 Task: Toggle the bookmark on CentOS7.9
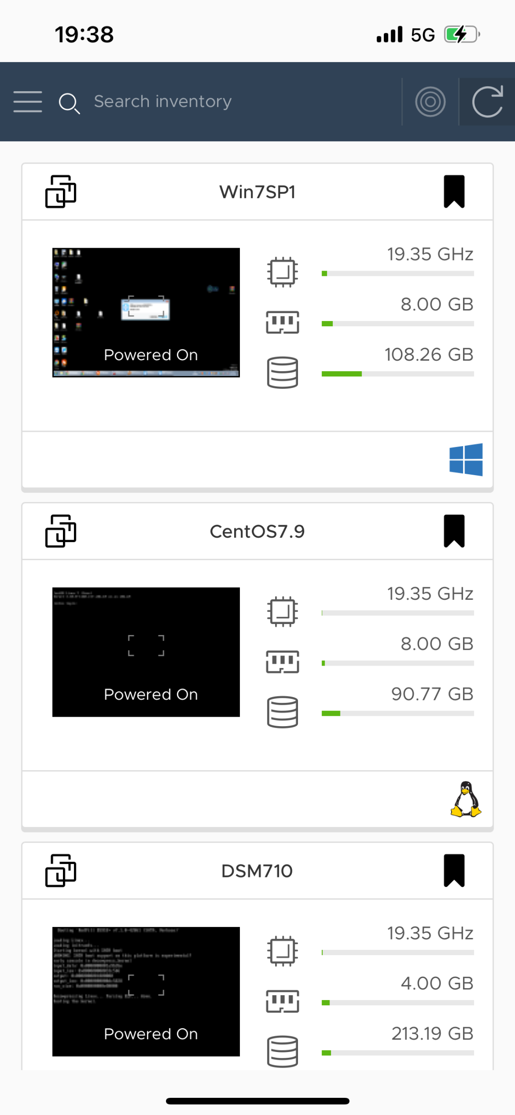(454, 531)
